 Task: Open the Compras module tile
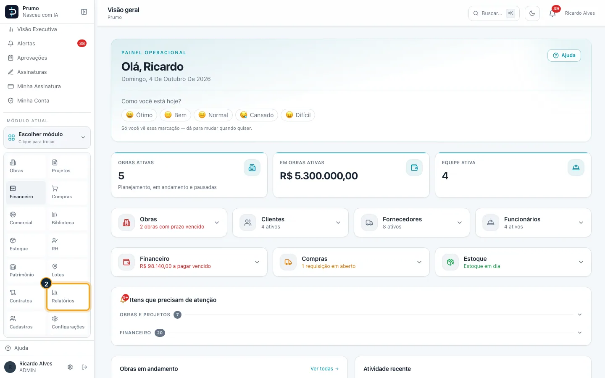[x=68, y=192]
